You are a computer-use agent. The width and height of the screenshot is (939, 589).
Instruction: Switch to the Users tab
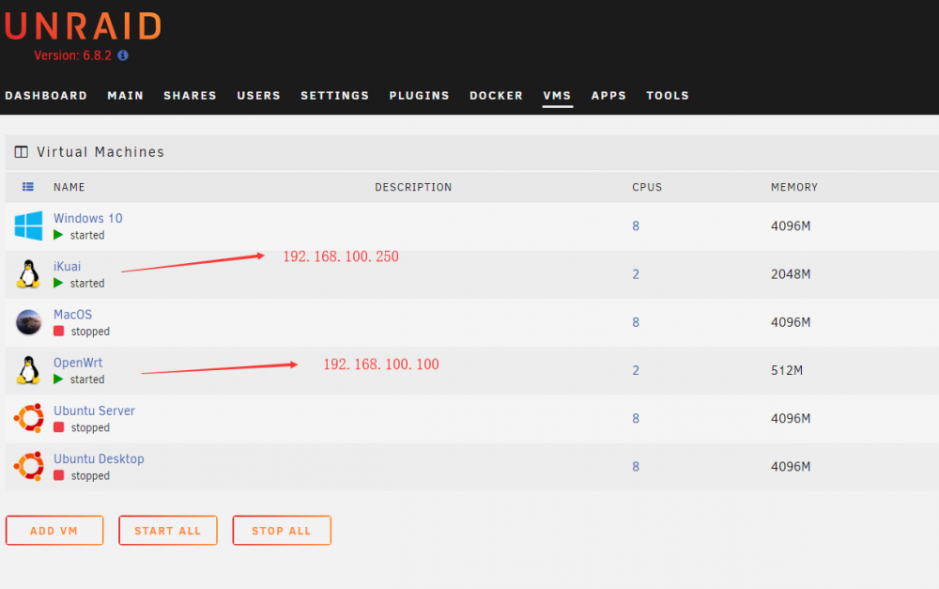point(258,95)
